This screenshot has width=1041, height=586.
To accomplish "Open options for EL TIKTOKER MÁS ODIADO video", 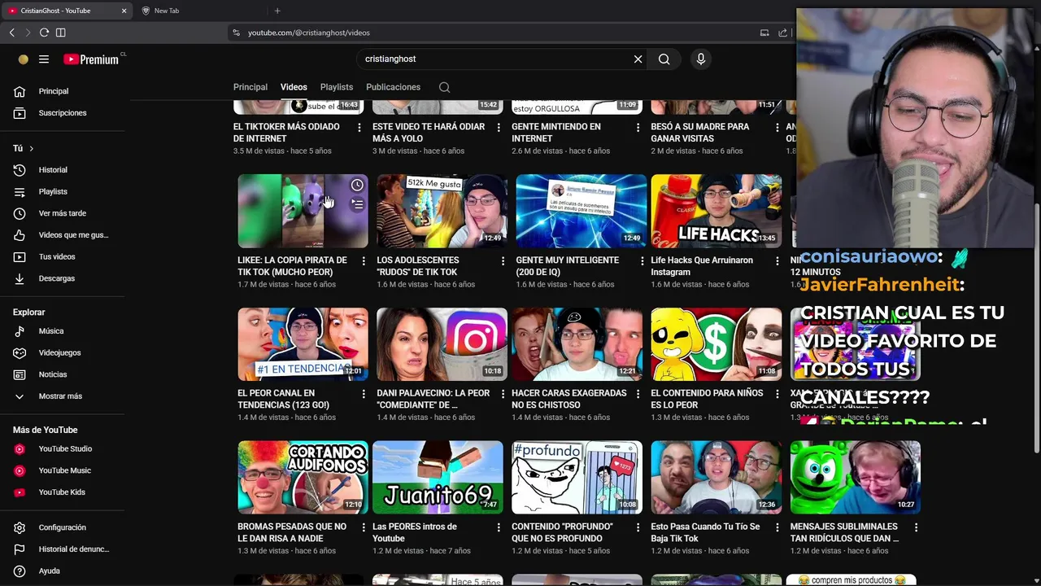I will click(359, 128).
